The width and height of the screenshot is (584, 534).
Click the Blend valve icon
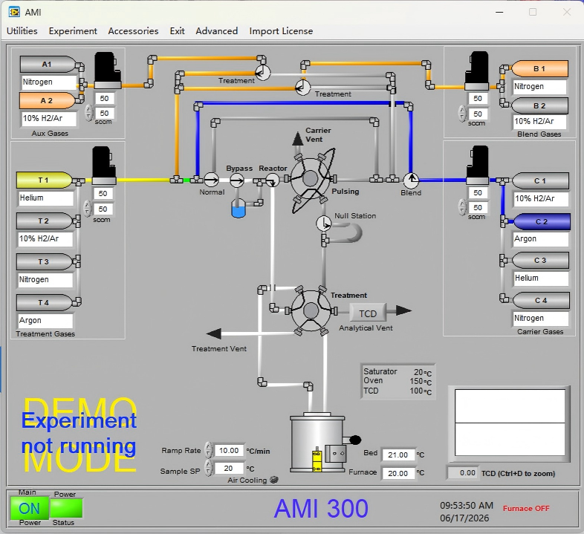[x=411, y=180]
